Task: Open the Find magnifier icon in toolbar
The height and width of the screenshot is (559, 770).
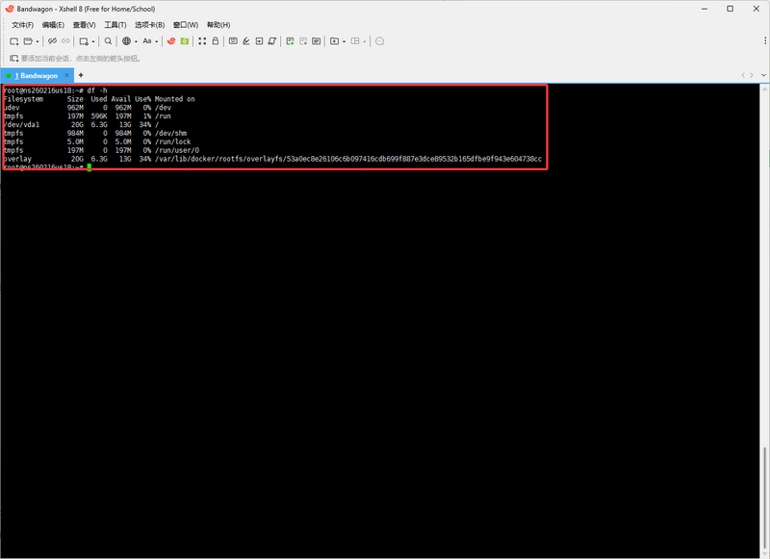Action: (x=108, y=41)
